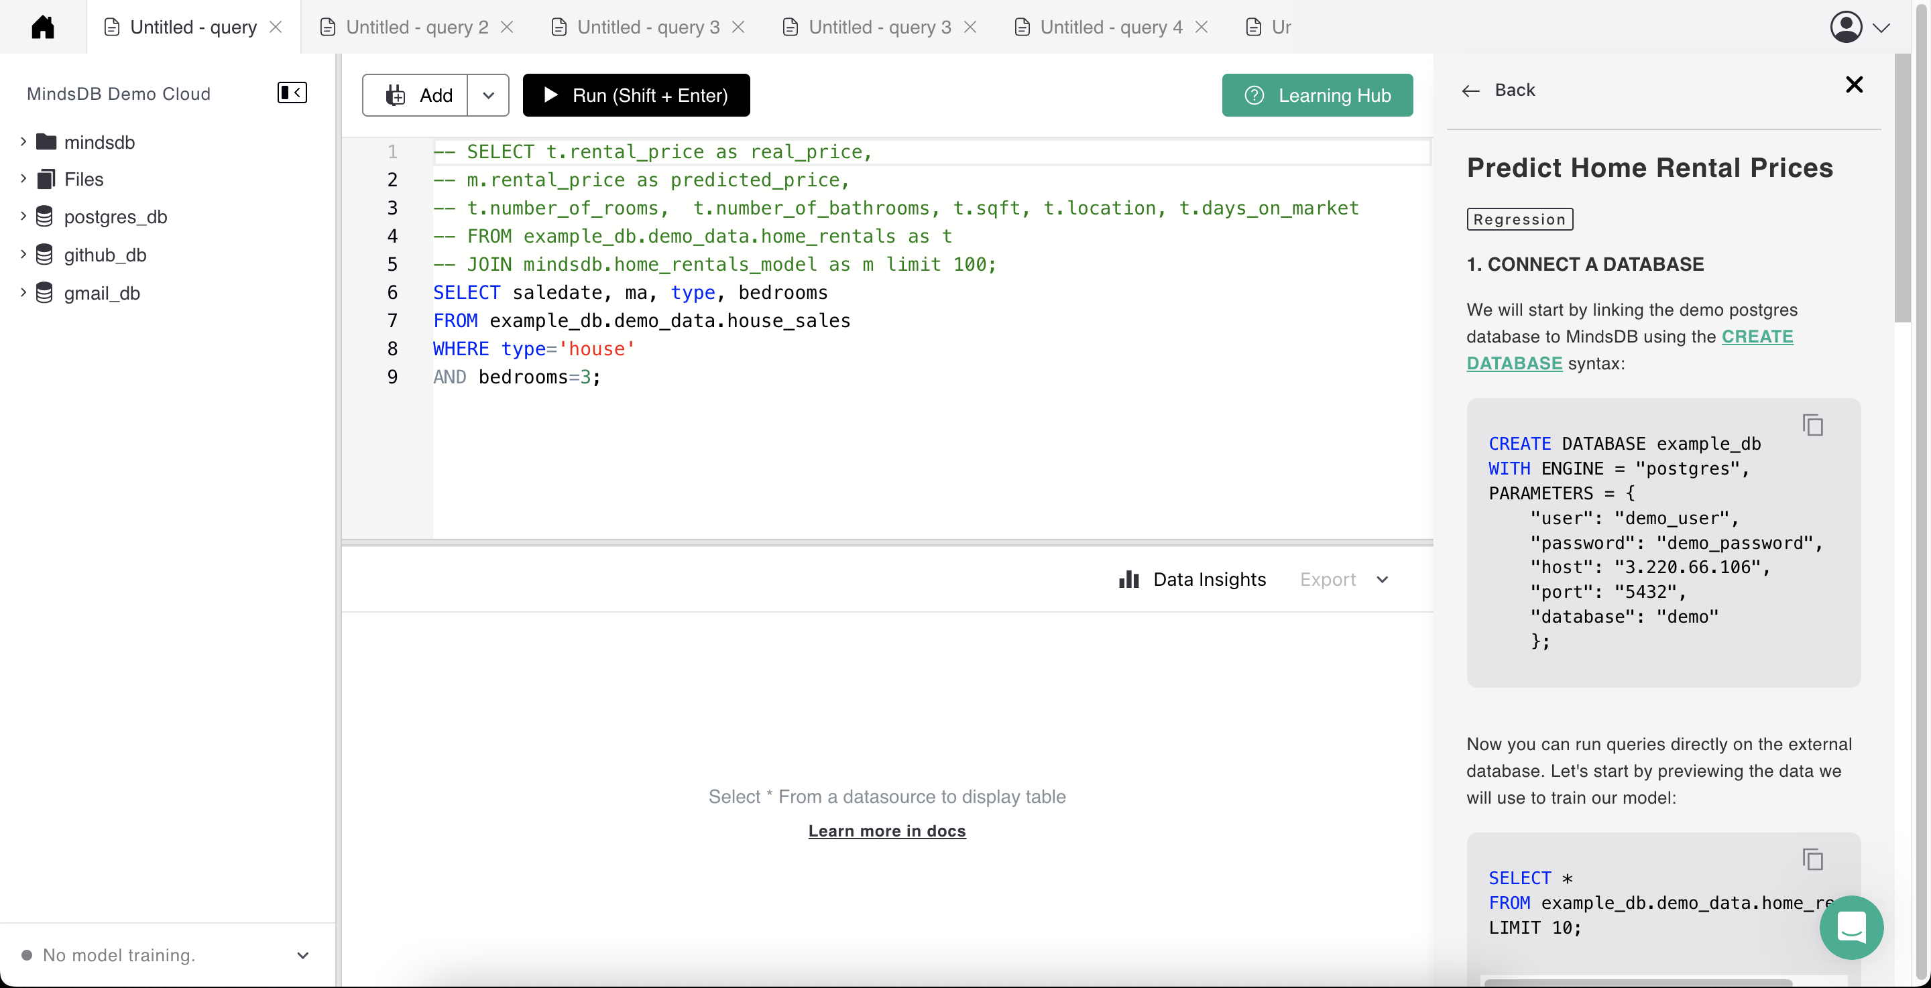Click the gmail_db database icon
1931x988 pixels.
[45, 293]
